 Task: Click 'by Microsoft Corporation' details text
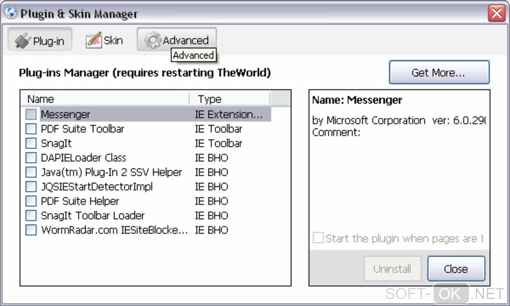(368, 120)
